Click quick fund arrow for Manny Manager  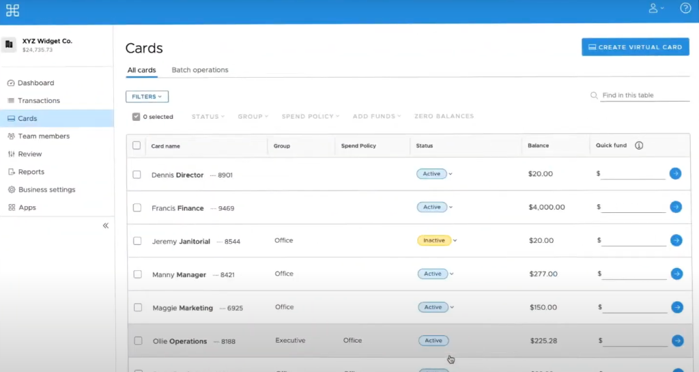pyautogui.click(x=676, y=274)
